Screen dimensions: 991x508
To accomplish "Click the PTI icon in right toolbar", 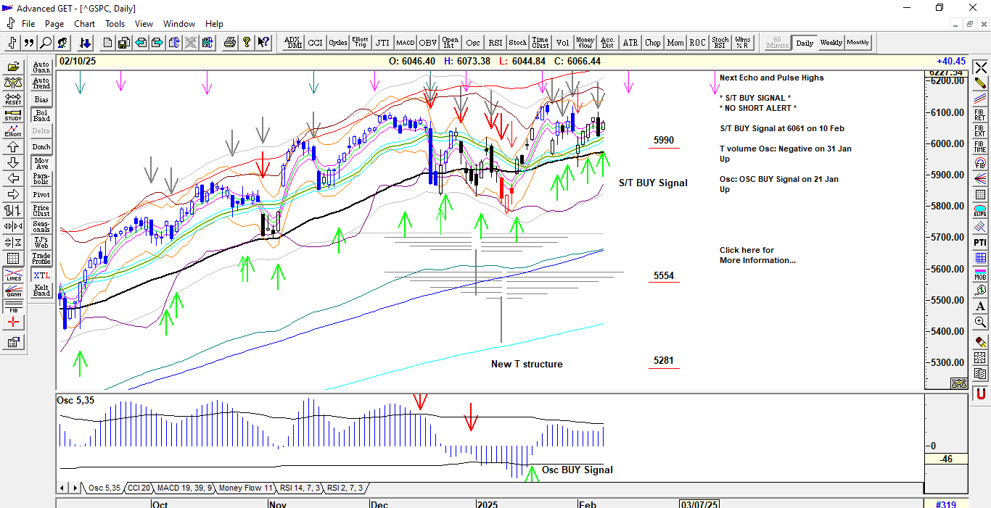I will click(x=980, y=242).
